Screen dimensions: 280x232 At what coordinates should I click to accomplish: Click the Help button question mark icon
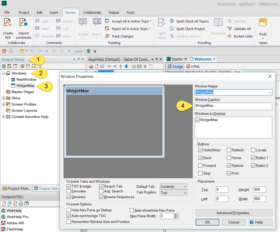point(251,222)
